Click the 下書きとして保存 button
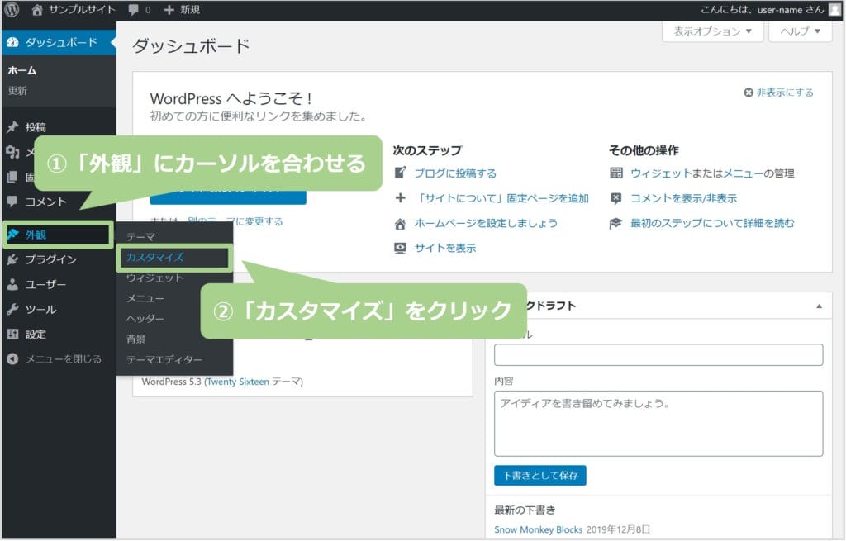The height and width of the screenshot is (541, 846). tap(540, 475)
